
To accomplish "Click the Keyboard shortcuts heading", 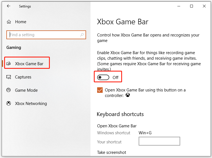I will tap(120, 114).
